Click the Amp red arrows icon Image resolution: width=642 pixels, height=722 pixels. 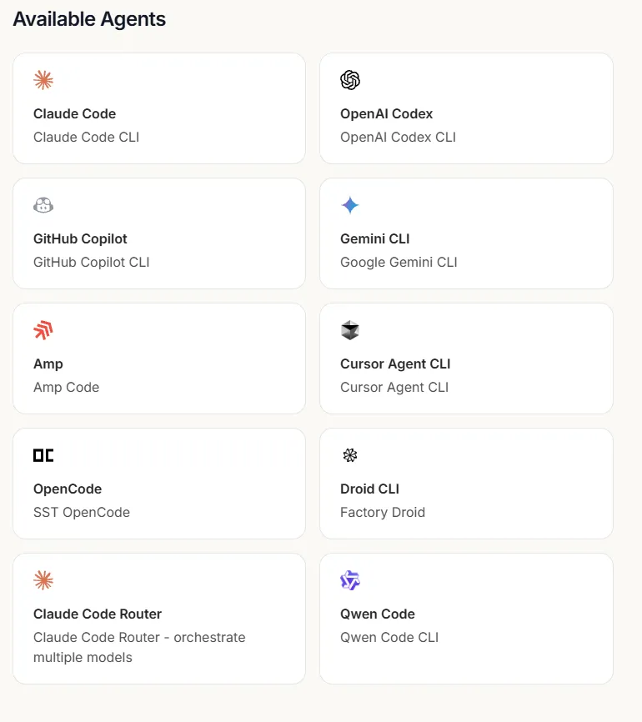pyautogui.click(x=43, y=330)
